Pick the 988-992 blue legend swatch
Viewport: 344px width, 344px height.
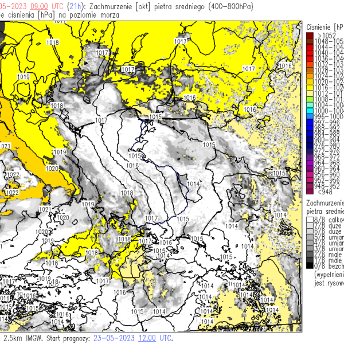[x=310, y=128]
